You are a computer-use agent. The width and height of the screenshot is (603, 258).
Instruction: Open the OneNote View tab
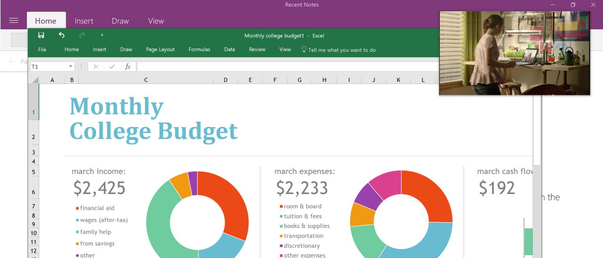pyautogui.click(x=156, y=21)
